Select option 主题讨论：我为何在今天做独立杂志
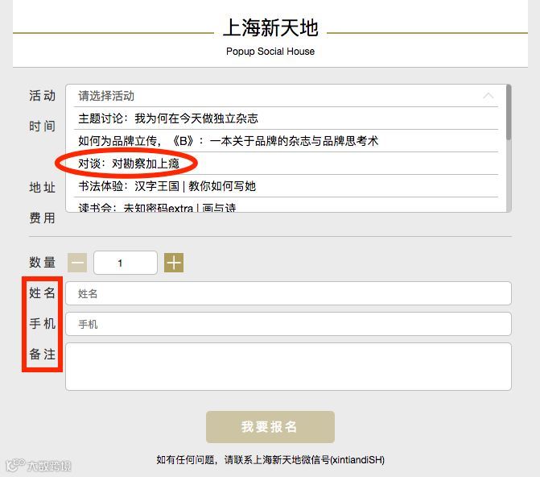 (x=286, y=118)
